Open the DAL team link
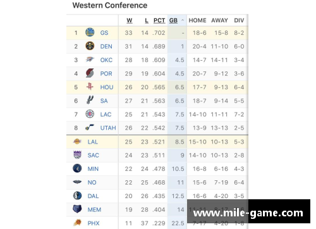The height and width of the screenshot is (229, 316). [x=93, y=196]
